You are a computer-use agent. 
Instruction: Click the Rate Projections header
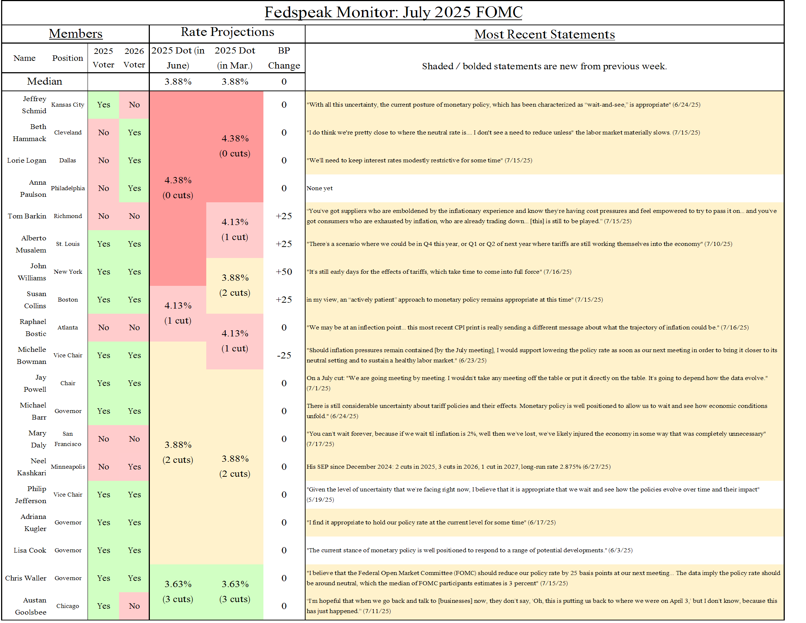click(x=227, y=32)
